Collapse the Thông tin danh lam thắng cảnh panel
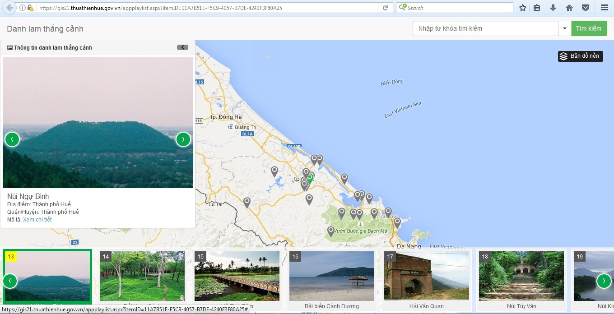Viewport: 614px width, 314px height. pyautogui.click(x=182, y=47)
